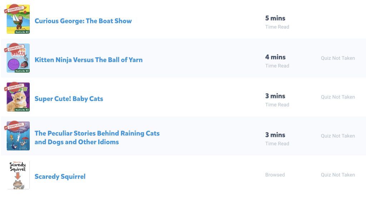Open The Peculiar Stories Behind Raining Cats title
Screen dimensions: 366x197
pos(97,137)
